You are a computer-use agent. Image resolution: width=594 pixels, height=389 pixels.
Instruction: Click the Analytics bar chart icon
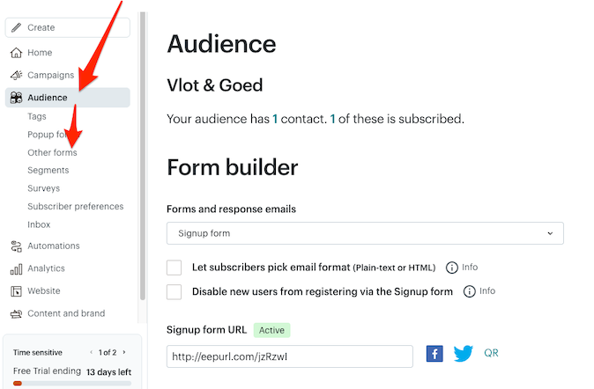click(16, 269)
